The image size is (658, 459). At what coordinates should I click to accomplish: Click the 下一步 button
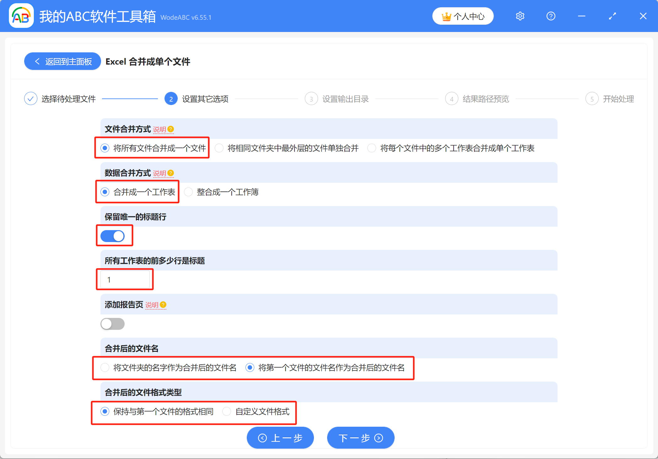click(360, 438)
